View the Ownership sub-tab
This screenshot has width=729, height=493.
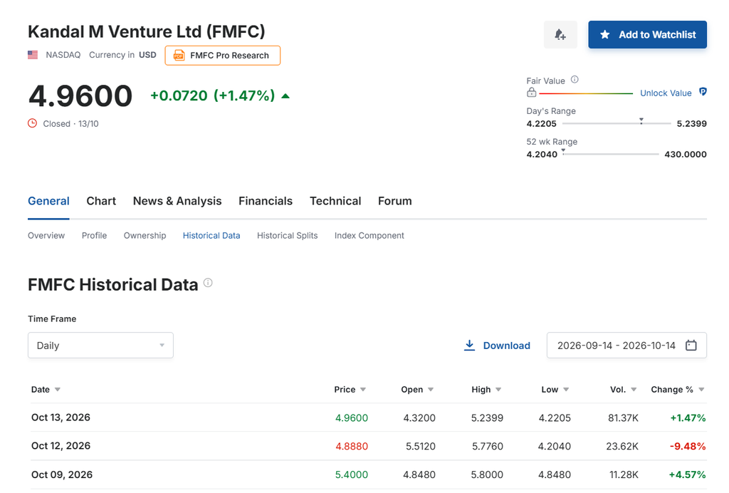click(145, 235)
